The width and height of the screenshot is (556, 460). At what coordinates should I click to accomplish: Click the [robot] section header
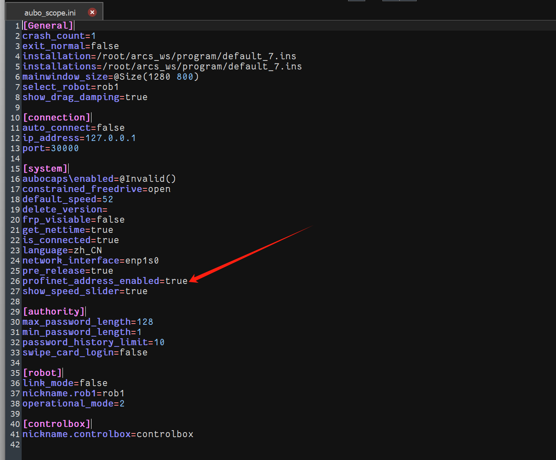[42, 373]
